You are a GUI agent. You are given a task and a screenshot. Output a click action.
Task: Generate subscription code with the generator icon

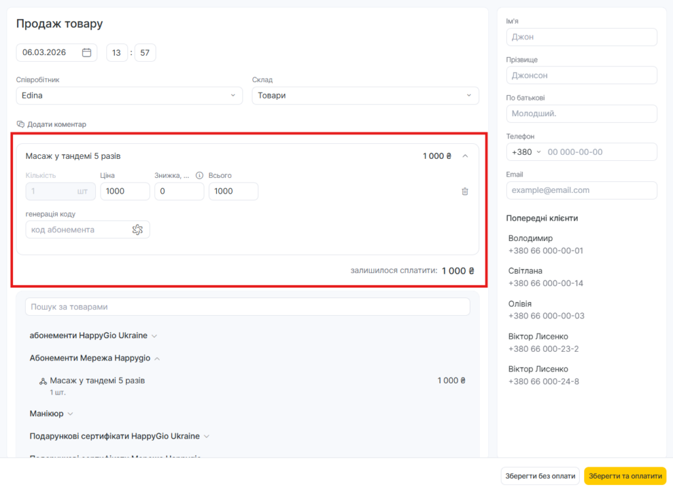(137, 230)
